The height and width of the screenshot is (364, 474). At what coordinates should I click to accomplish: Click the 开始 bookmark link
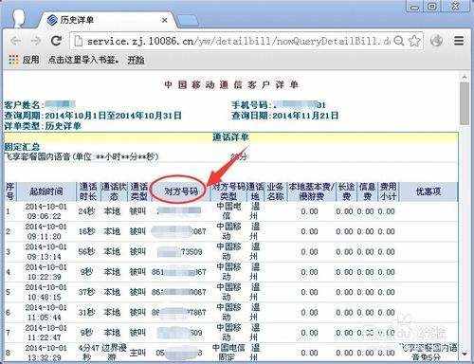click(136, 60)
